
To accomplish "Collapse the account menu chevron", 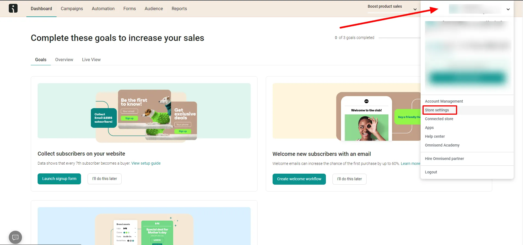I will click(508, 9).
